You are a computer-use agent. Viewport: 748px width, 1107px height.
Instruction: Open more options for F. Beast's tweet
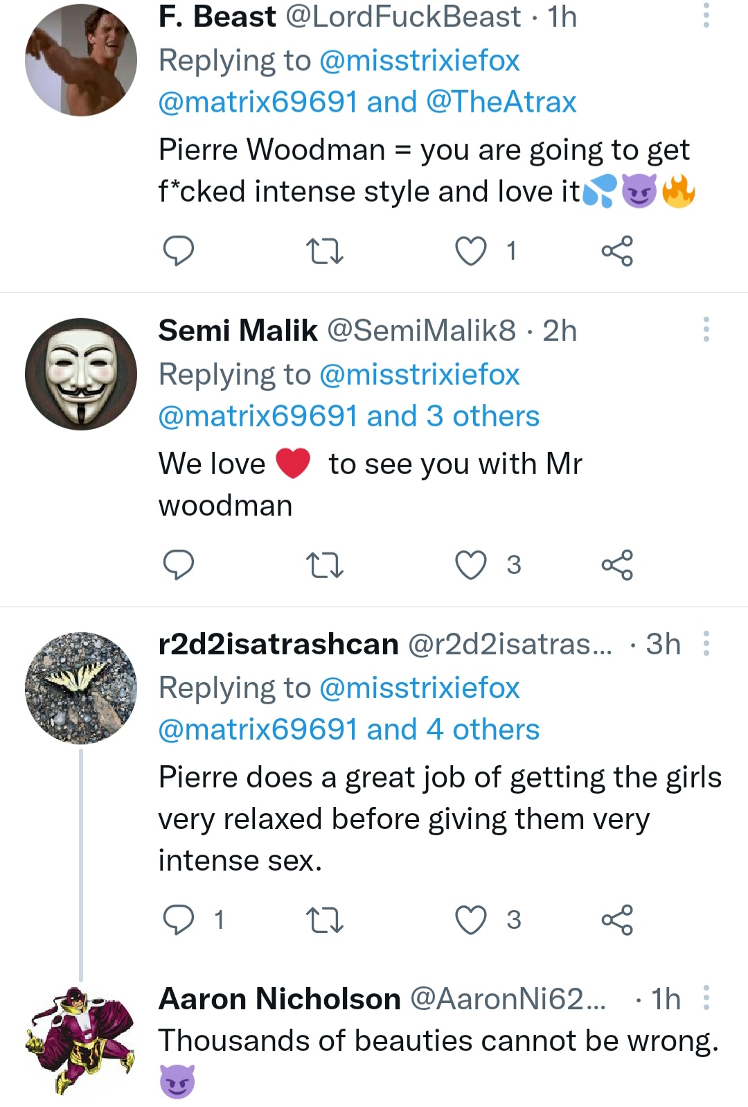pyautogui.click(x=706, y=15)
